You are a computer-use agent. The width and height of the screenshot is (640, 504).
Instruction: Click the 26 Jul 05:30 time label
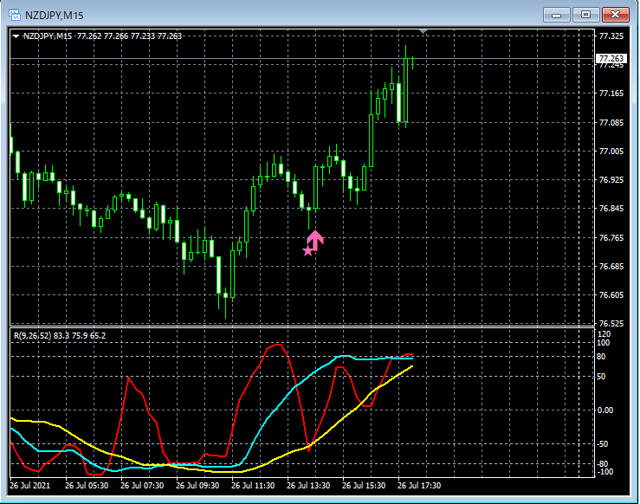87,486
